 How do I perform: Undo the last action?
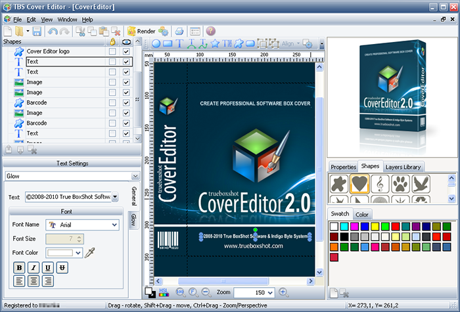tap(53, 31)
